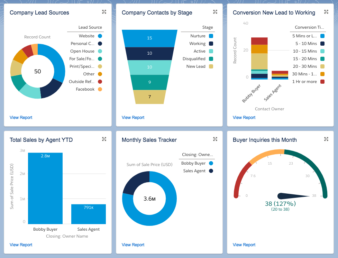The height and width of the screenshot is (258, 338).
Task: Expand the Company Lead Sources dashboard widget
Action: 104,11
